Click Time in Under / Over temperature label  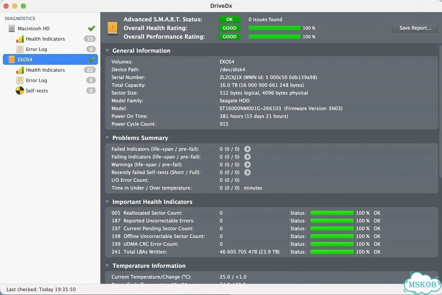(152, 188)
